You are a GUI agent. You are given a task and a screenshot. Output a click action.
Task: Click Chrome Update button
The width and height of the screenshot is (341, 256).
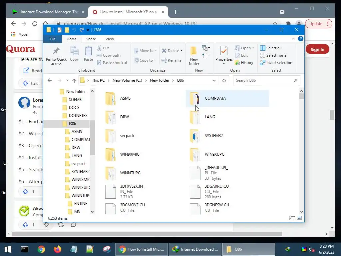[x=318, y=24]
